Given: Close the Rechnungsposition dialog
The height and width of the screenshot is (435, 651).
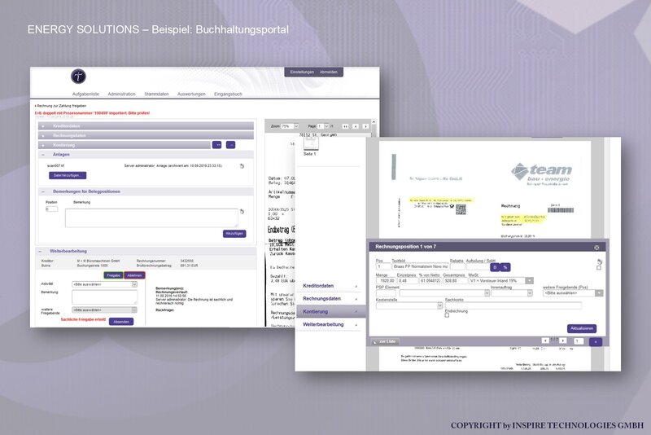Looking at the screenshot, I should (596, 247).
